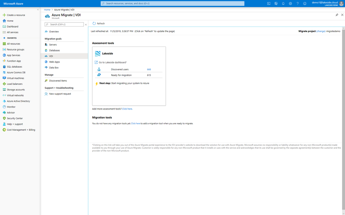The image size is (345, 215).
Task: Click here to add a migration tool
Action: (135, 123)
